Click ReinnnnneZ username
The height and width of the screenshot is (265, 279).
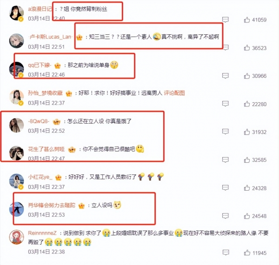click(42, 233)
